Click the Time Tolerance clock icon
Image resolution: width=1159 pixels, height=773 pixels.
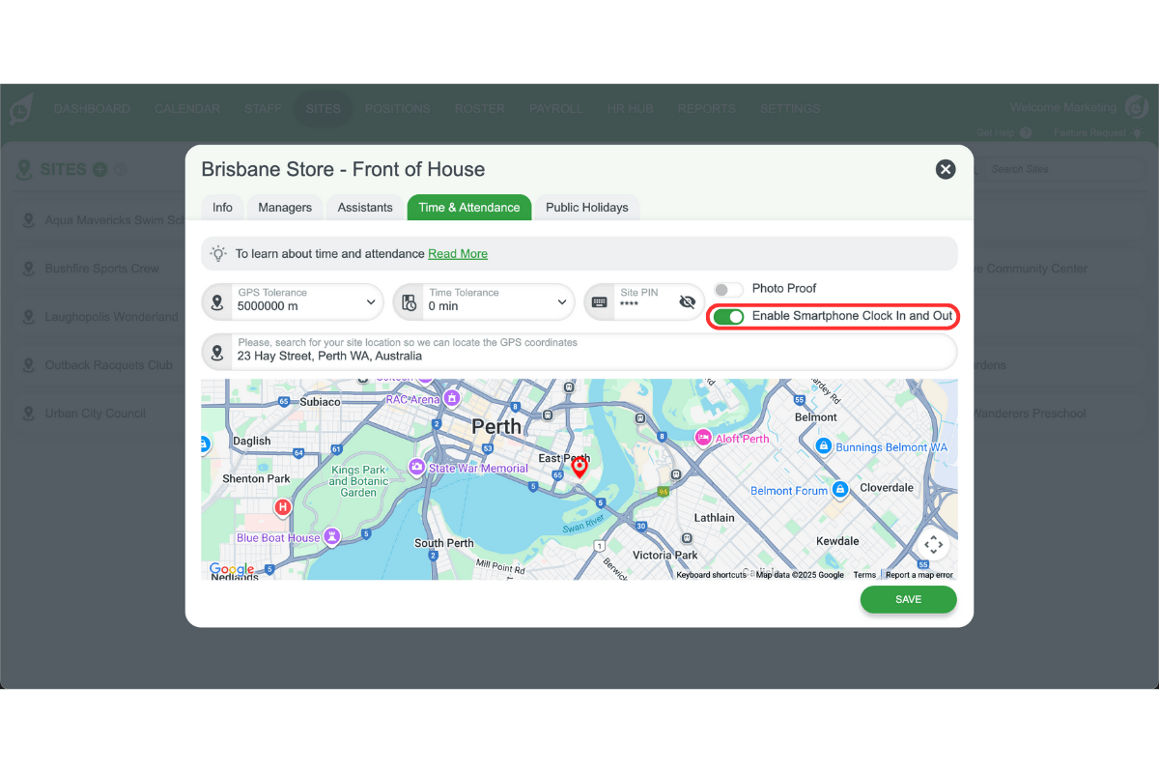[x=409, y=301]
